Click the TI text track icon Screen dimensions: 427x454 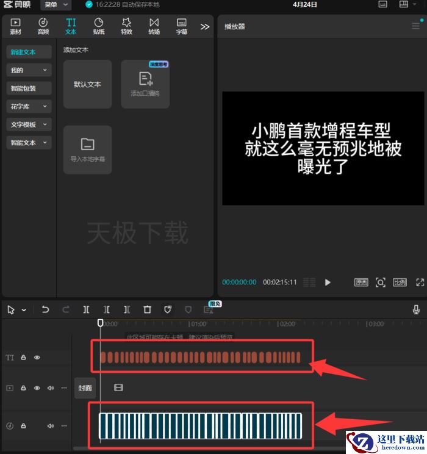10,358
